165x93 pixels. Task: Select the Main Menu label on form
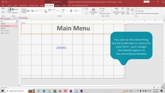pos(73,28)
